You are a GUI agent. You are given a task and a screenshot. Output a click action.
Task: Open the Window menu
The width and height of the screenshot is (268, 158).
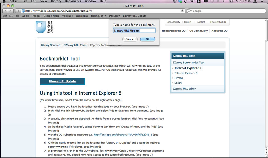coord(90,1)
